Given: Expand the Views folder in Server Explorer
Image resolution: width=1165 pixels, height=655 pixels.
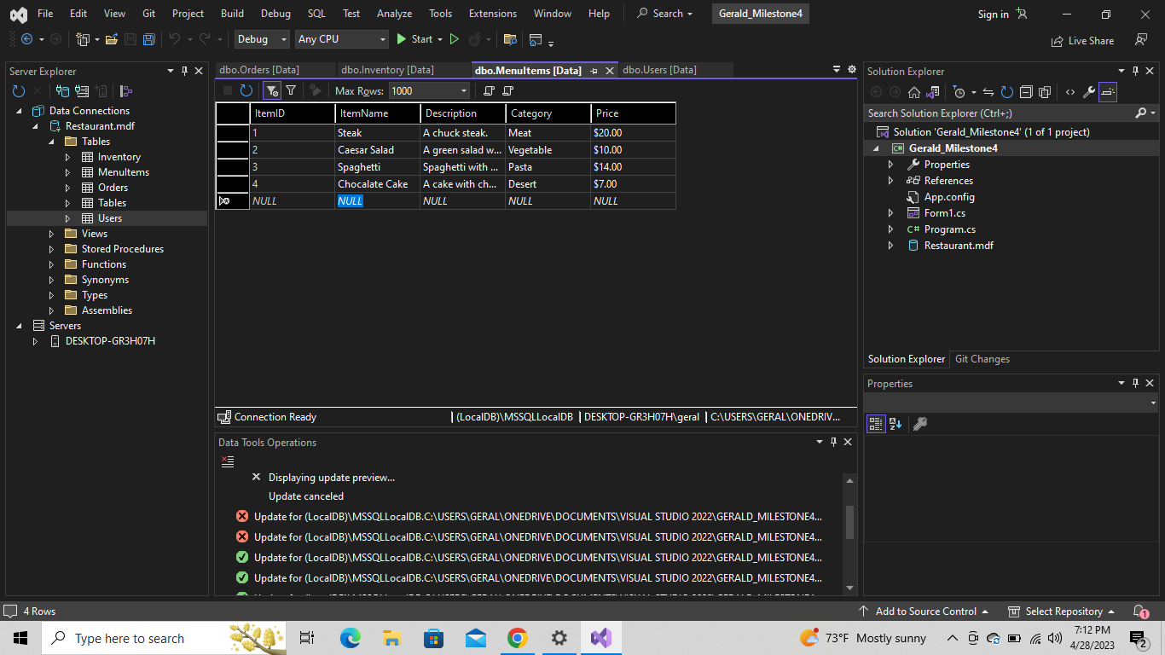Looking at the screenshot, I should click(50, 233).
